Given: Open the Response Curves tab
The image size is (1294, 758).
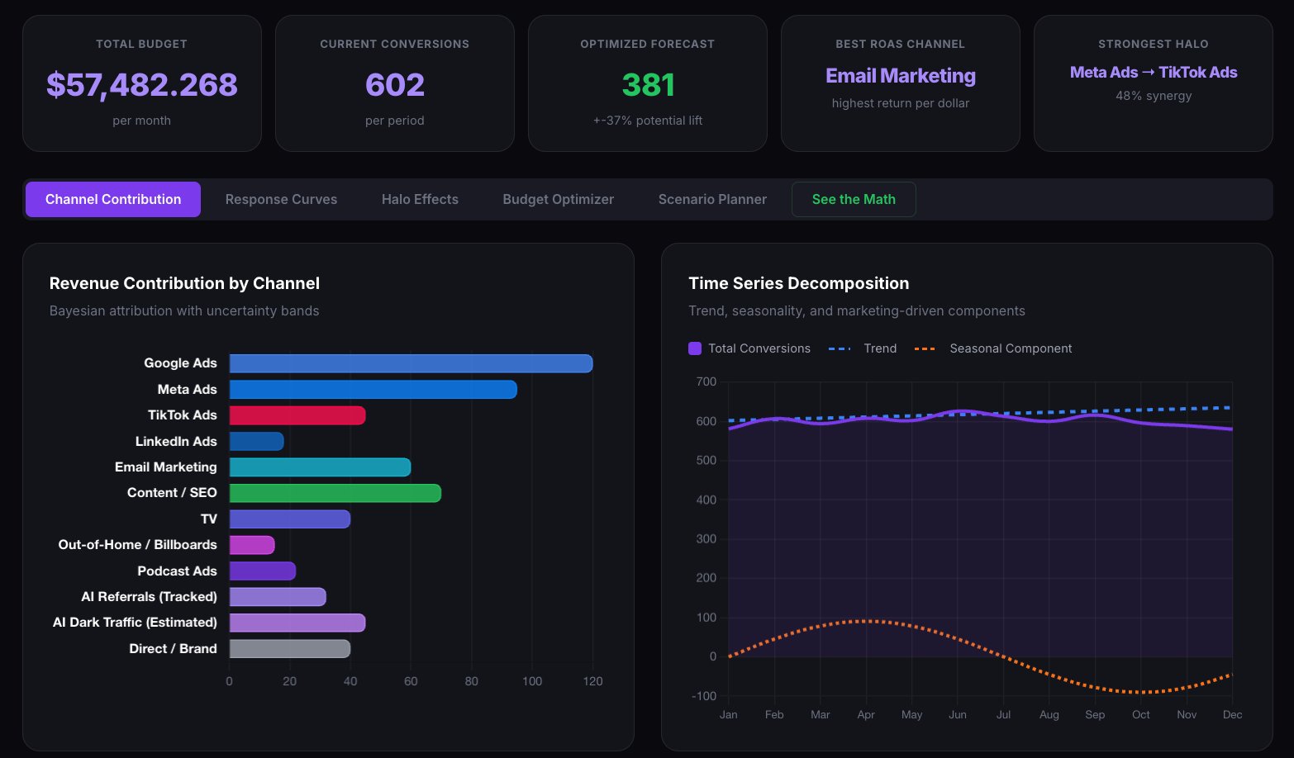Looking at the screenshot, I should (281, 199).
